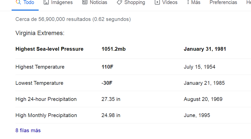Select the Highest Sea-level Pressure row label
251x139 pixels.
pos(49,49)
